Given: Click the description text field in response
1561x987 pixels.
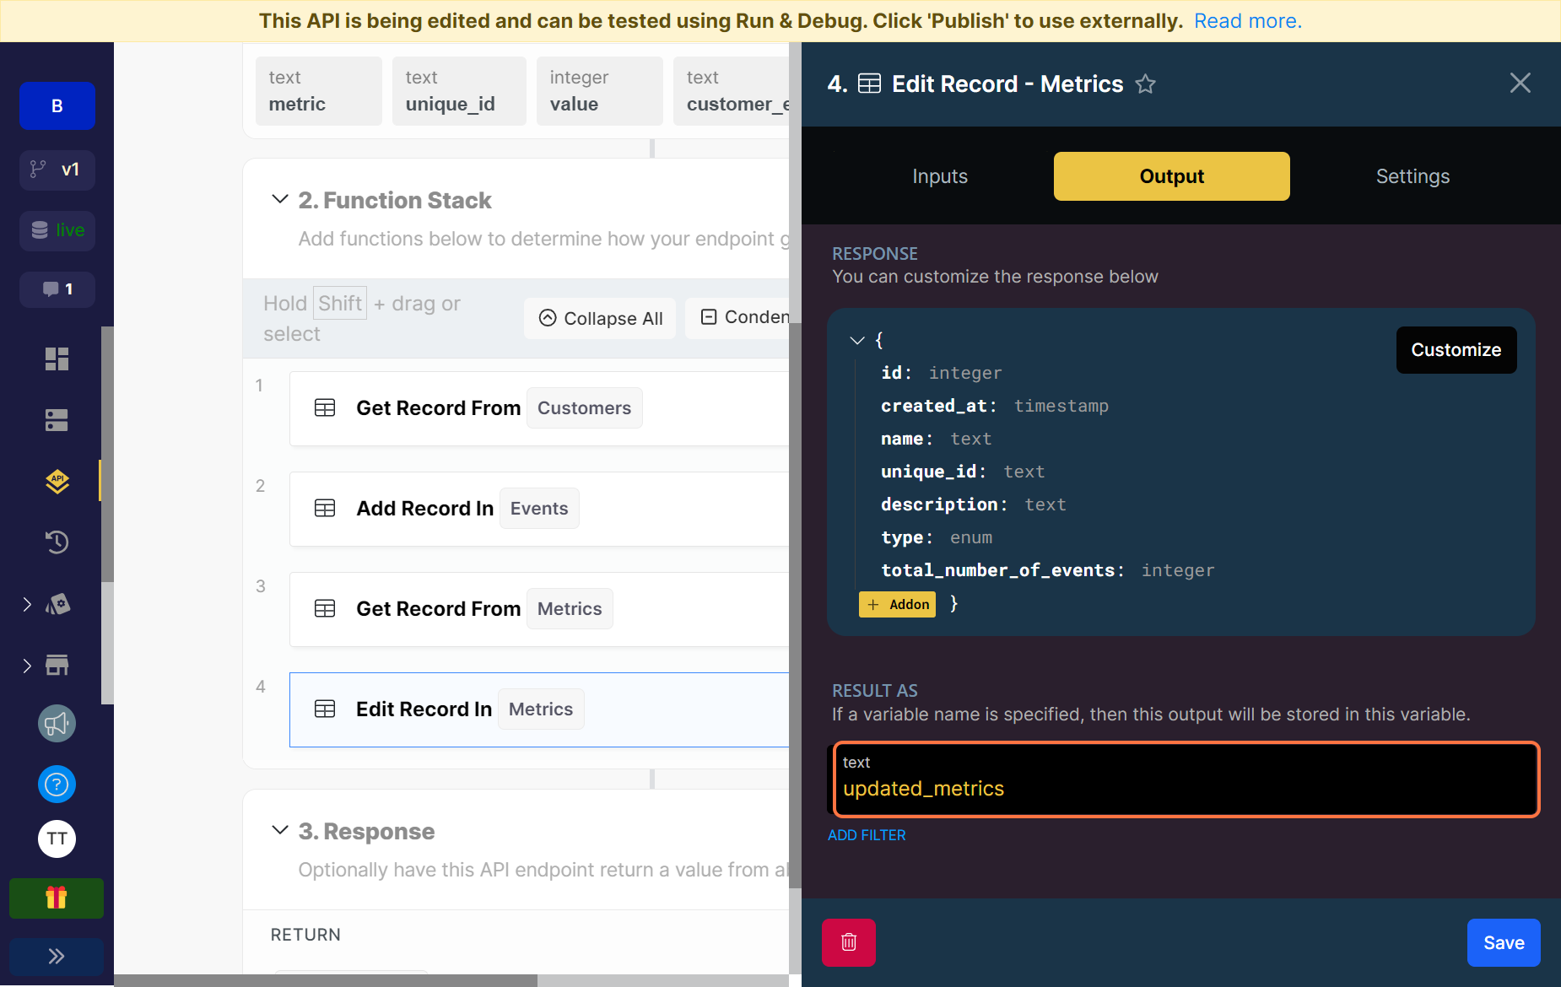Looking at the screenshot, I should pyautogui.click(x=974, y=504).
